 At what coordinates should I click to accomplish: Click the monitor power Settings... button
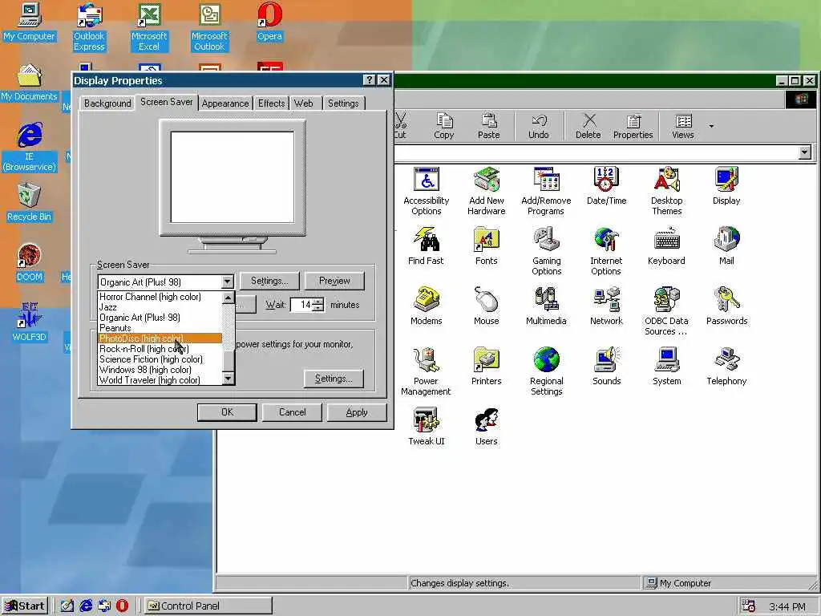pos(334,379)
